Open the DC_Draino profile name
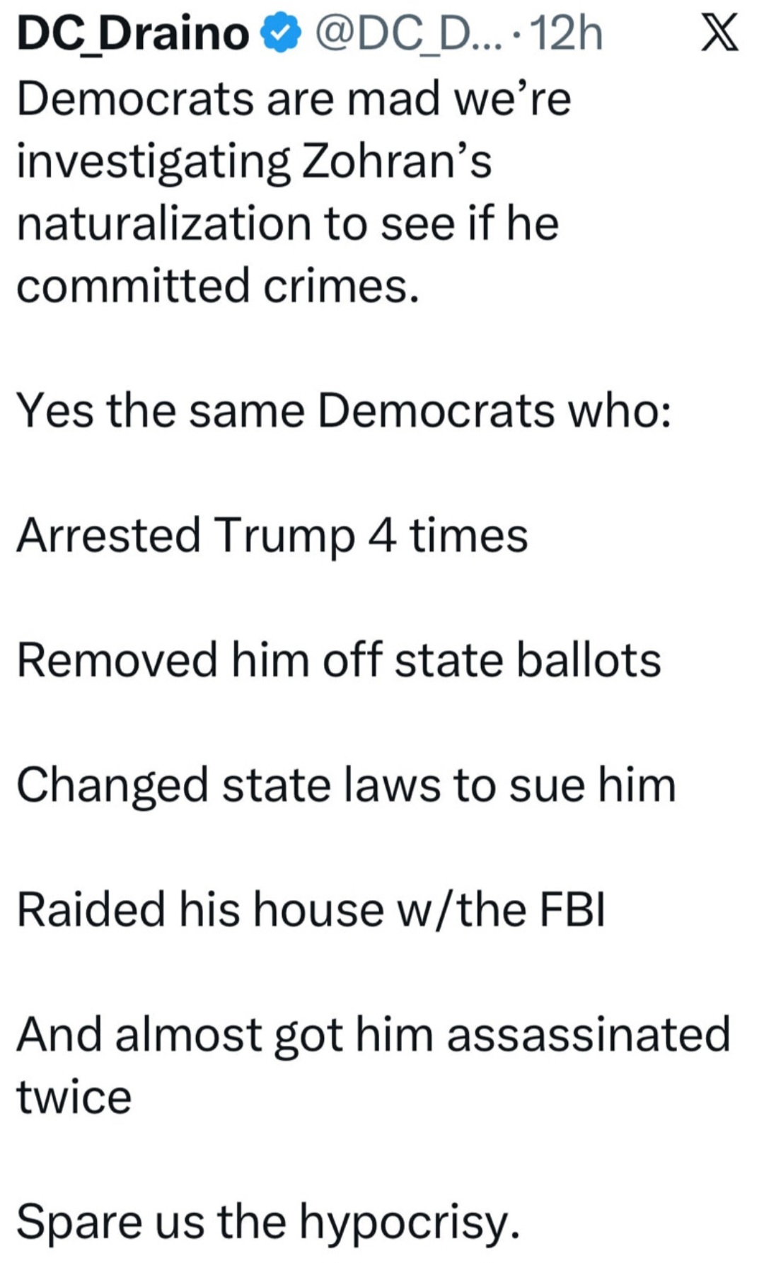This screenshot has width=764, height=1263. click(x=133, y=34)
